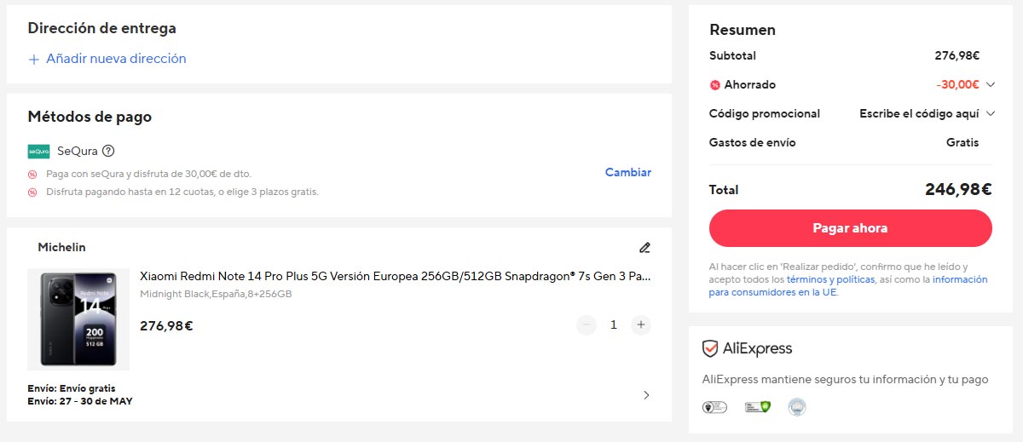Screen dimensions: 1023x442
Task: Click the quantity value 1
Action: click(614, 325)
